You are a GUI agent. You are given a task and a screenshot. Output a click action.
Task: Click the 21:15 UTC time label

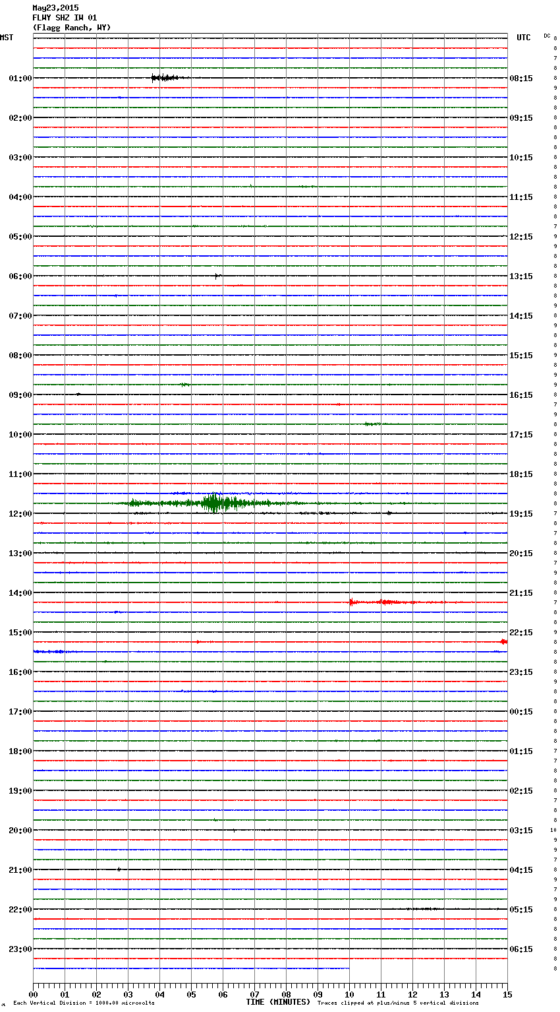coord(521,593)
